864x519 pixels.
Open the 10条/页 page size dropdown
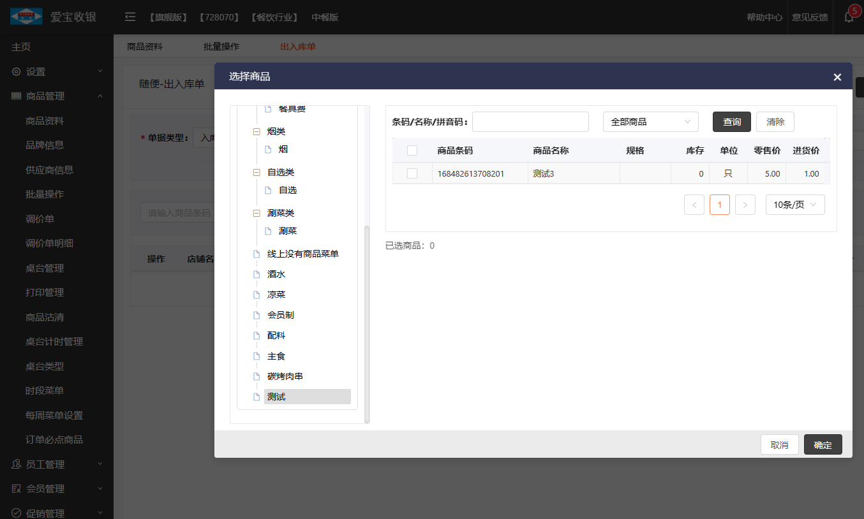pos(795,205)
